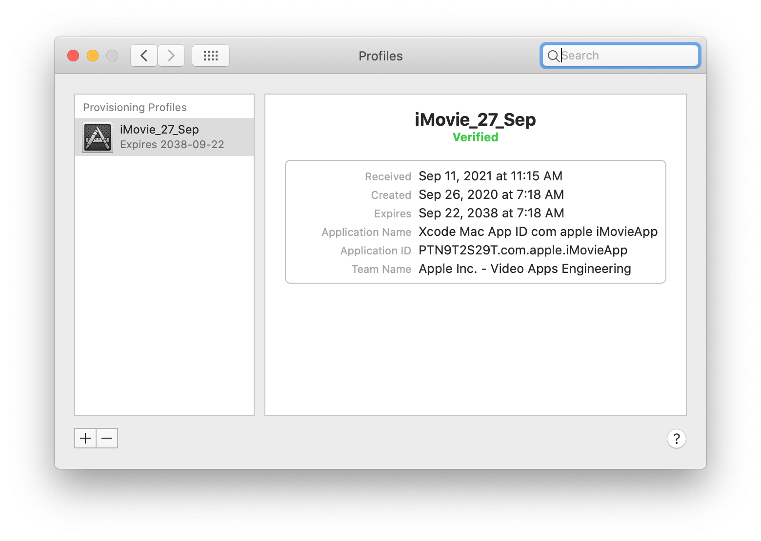
Task: Click the iMovie_27_Sep profile app icon
Action: pos(97,136)
